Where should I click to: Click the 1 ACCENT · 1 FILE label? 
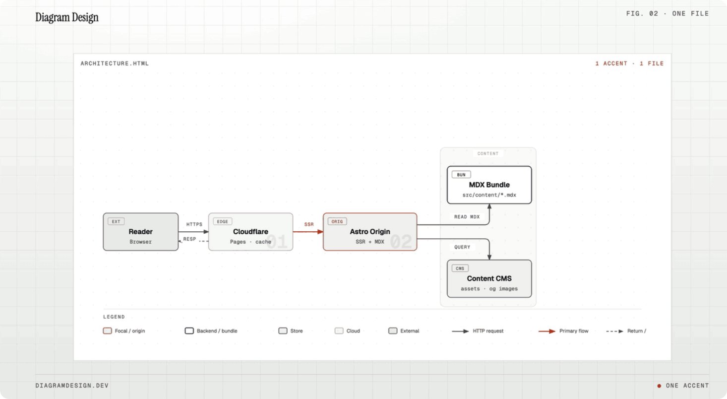629,64
